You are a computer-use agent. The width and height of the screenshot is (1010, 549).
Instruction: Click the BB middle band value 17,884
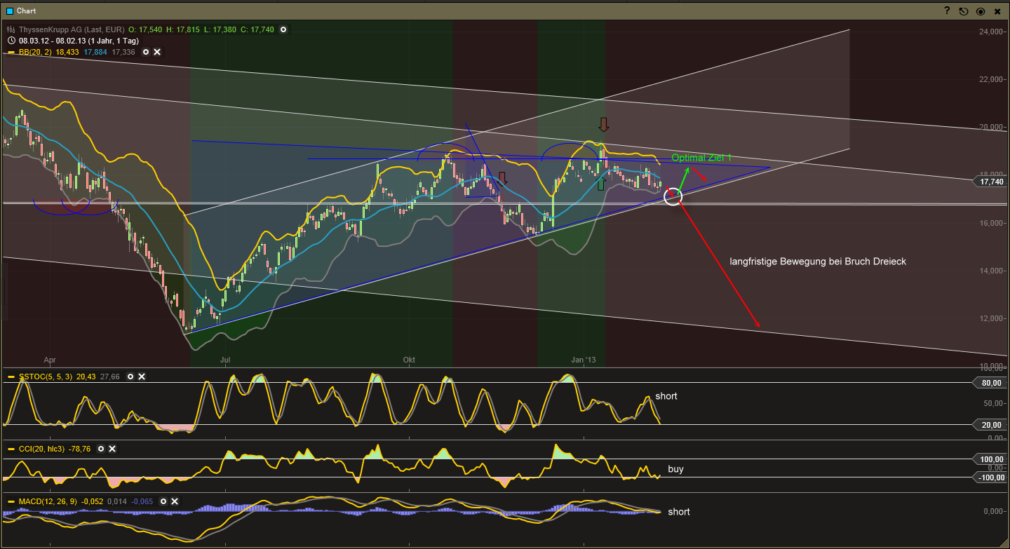(x=95, y=52)
